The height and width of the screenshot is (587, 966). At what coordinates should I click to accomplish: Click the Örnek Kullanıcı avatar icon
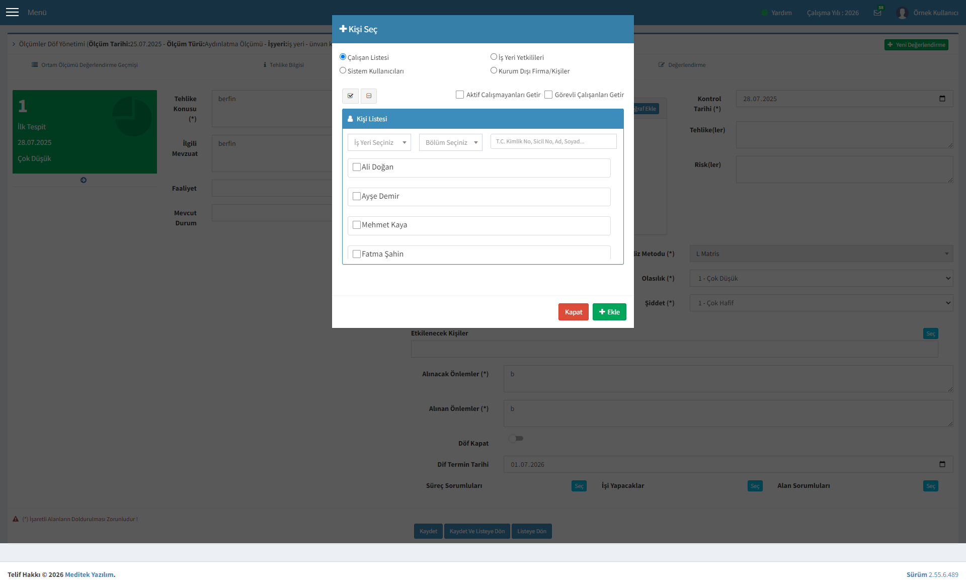902,13
